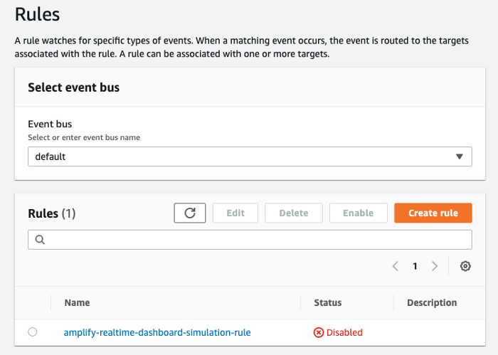Screen dimensions: 498x355
Task: Click the red Disabled status icon
Action: tap(319, 332)
